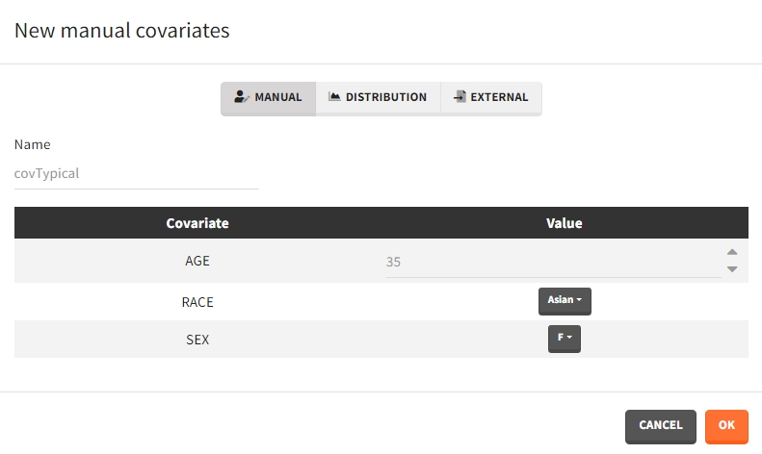This screenshot has height=454, width=762.
Task: Click the user-pencil icon on the Manual tab
Action: pyautogui.click(x=242, y=97)
